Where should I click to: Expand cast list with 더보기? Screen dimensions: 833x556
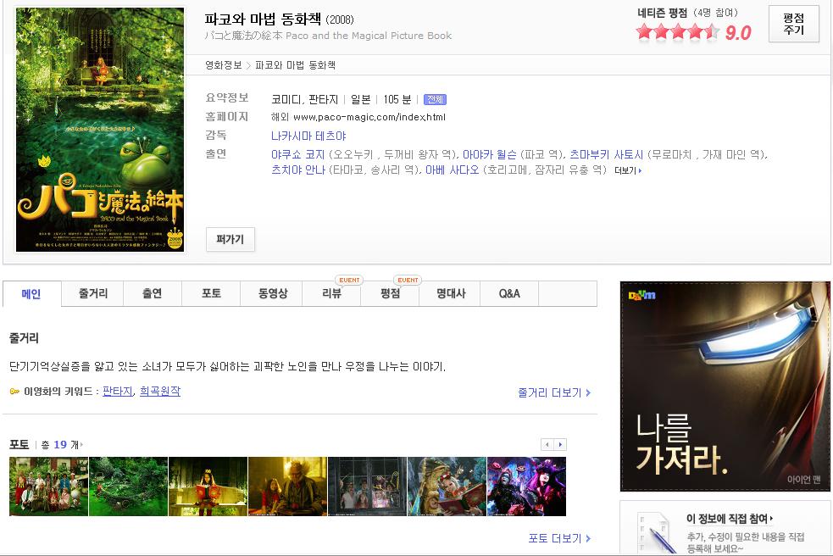coord(628,170)
